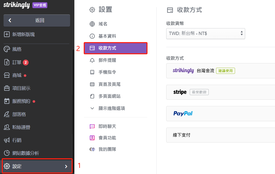
Task: Click the avatar icon for 我的團隊
Action: 92,149
